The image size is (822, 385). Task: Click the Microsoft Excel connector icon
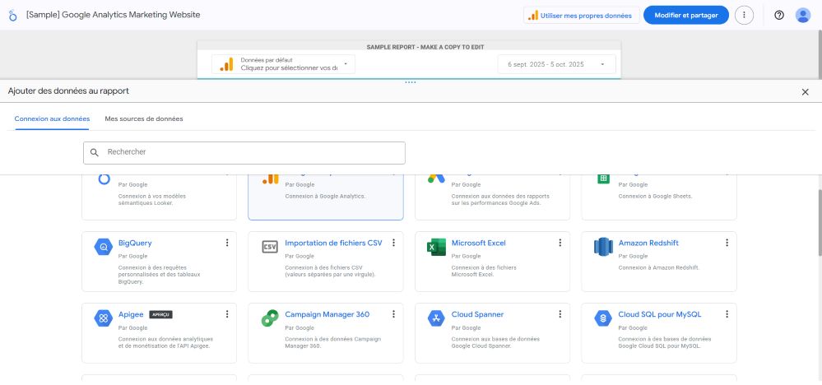click(436, 246)
